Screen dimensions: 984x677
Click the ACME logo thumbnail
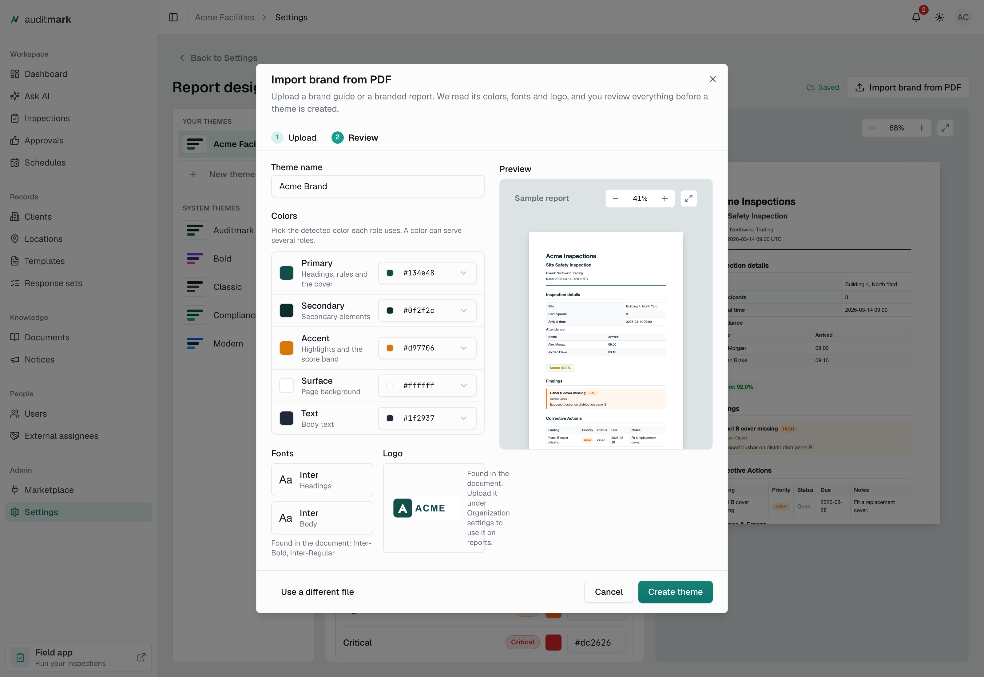426,508
